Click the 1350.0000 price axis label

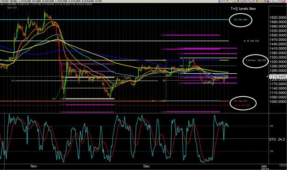click(278, 57)
